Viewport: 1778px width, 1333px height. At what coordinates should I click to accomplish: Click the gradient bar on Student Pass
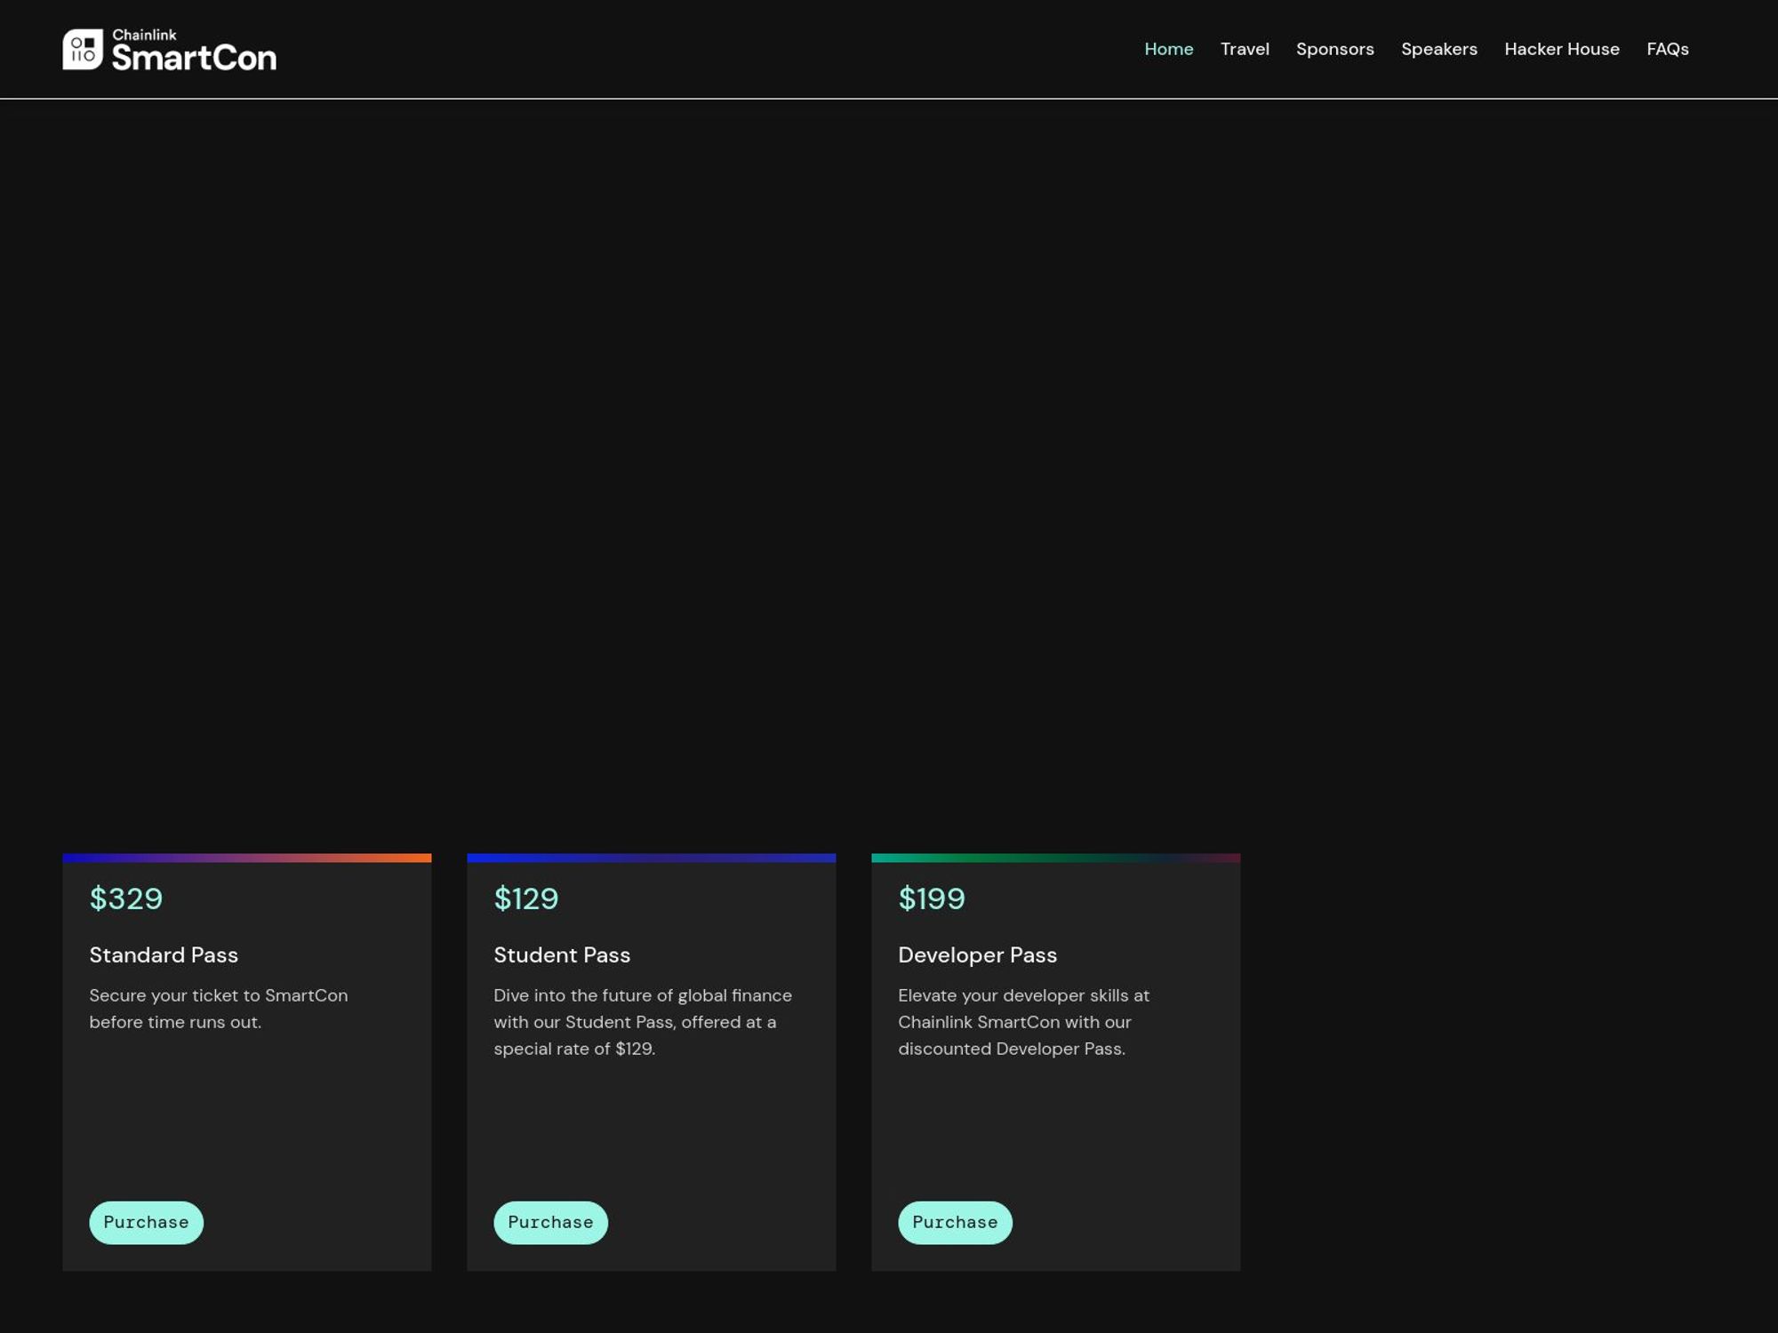tap(651, 857)
